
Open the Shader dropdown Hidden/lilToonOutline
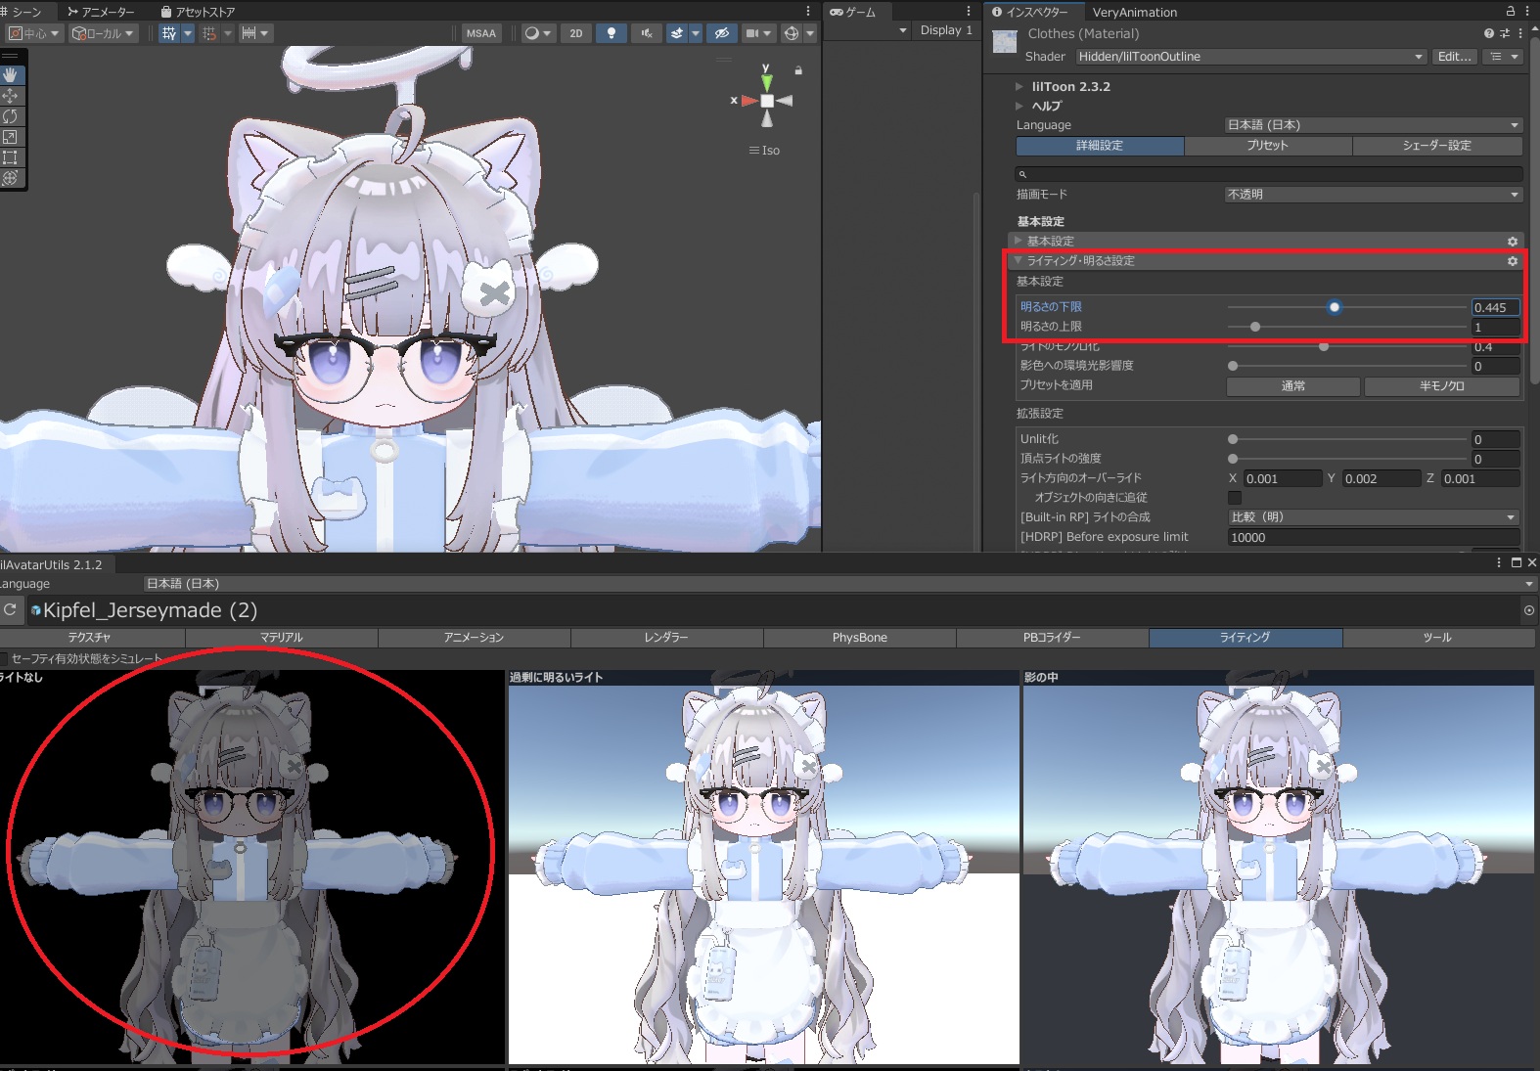[1249, 57]
